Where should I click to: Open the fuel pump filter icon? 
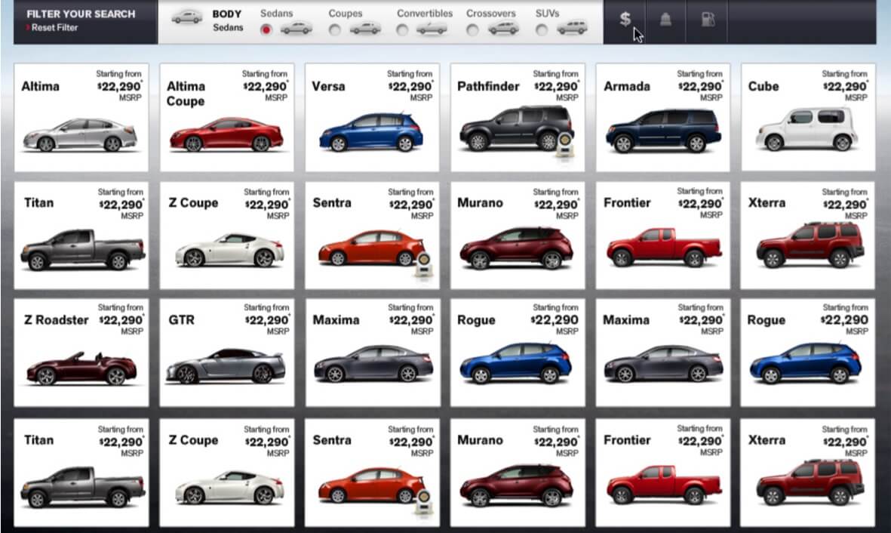click(708, 20)
